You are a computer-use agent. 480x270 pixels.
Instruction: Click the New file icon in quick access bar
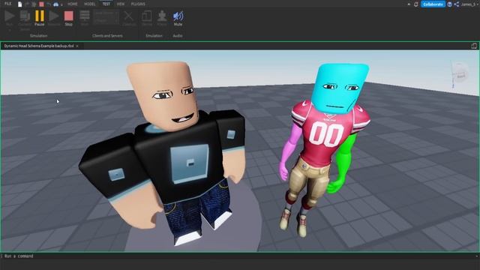click(20, 4)
